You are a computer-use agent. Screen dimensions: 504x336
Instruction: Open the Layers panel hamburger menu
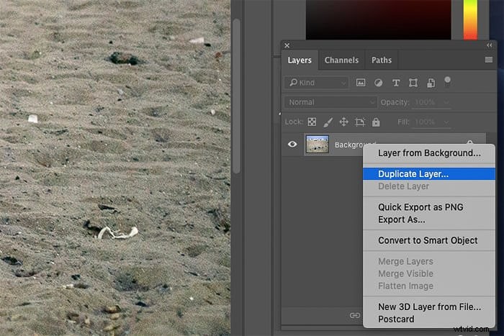pos(489,60)
